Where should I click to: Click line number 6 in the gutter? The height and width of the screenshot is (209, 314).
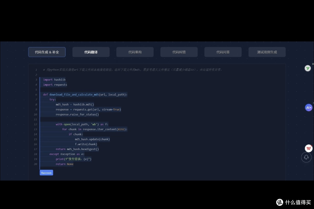click(36, 94)
